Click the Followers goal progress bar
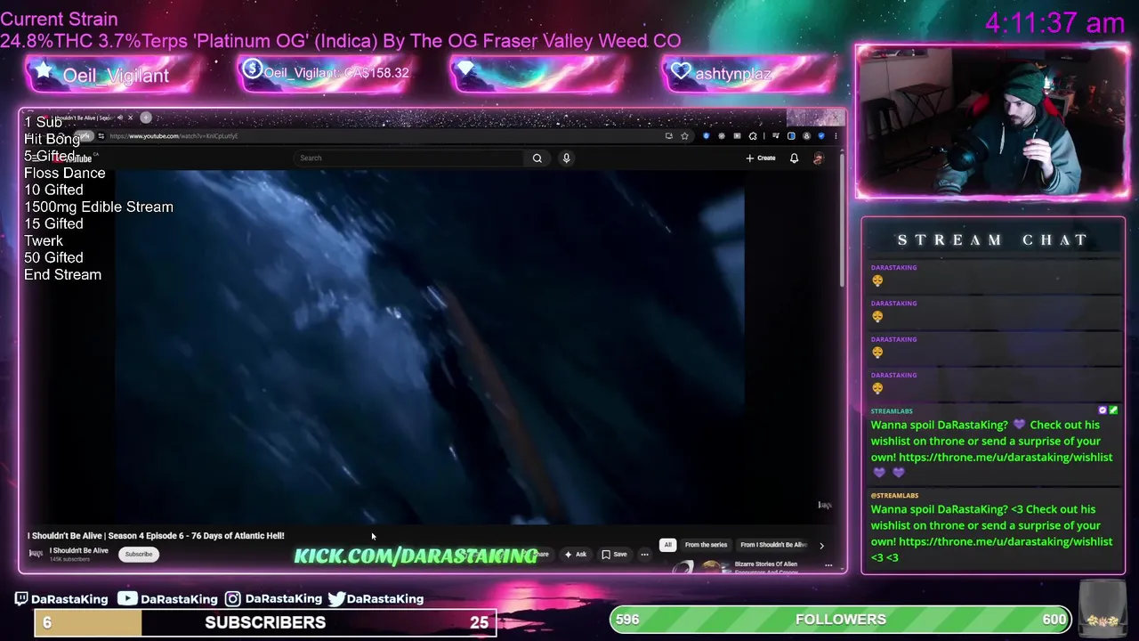The height and width of the screenshot is (641, 1139). (x=840, y=619)
